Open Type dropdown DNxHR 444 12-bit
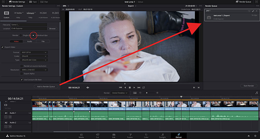The width and height of the screenshot is (260, 139). (x=34, y=60)
